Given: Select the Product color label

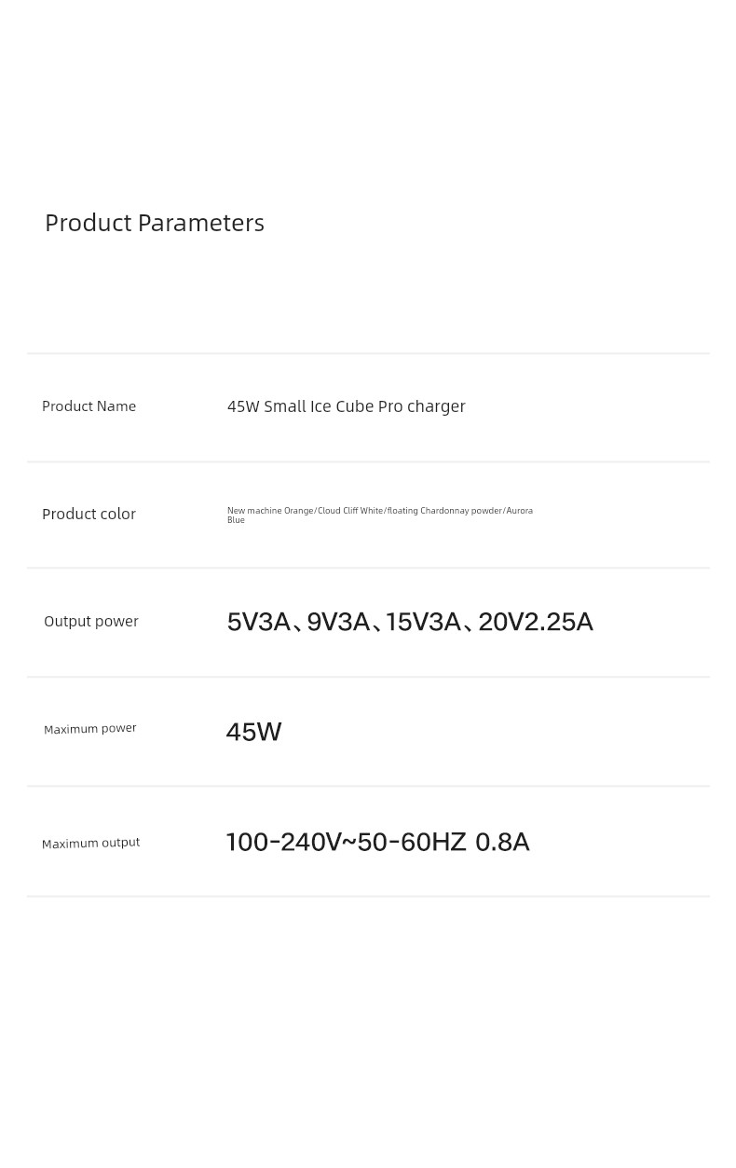Looking at the screenshot, I should (89, 515).
